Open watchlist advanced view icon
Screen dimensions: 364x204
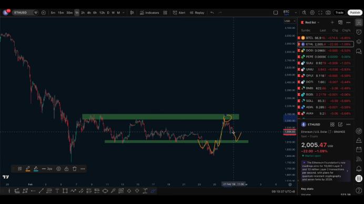[x=340, y=23]
